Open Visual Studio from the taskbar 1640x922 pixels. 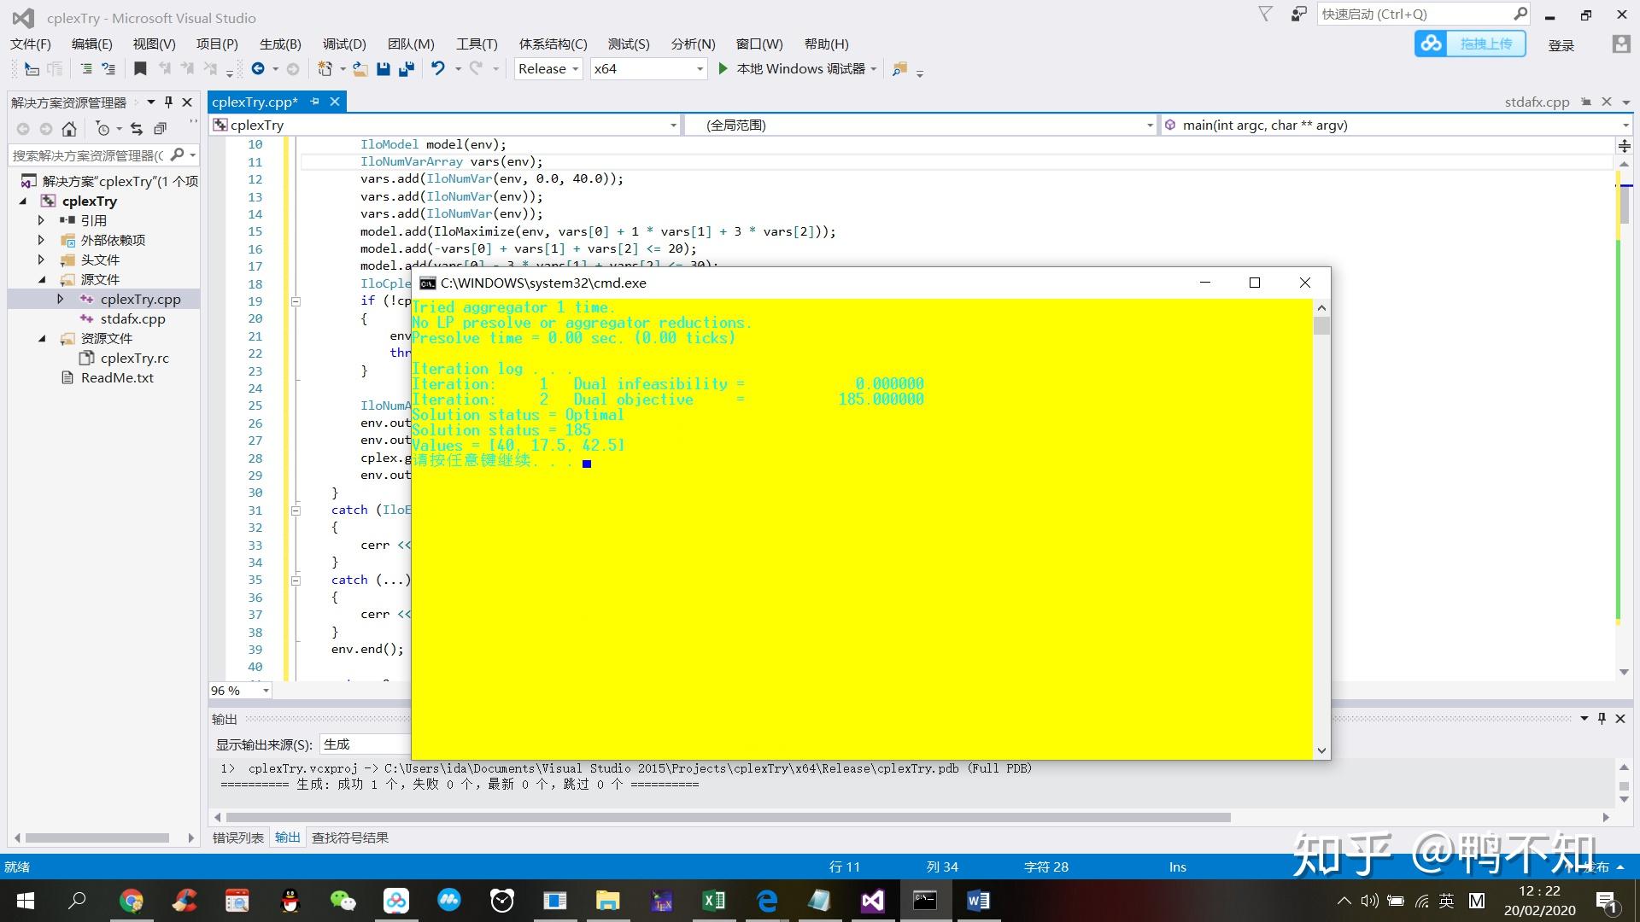pyautogui.click(x=872, y=901)
